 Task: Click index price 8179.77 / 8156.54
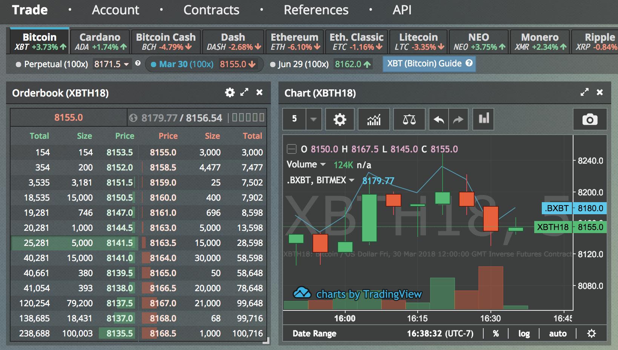click(181, 118)
